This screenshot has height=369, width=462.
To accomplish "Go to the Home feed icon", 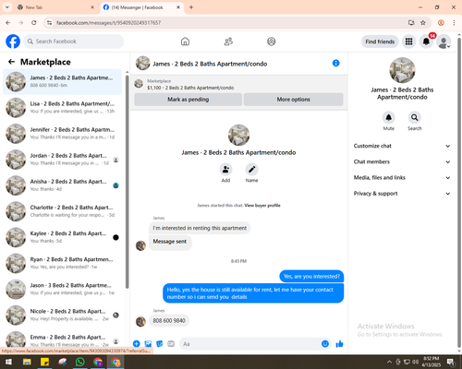I will coord(185,42).
